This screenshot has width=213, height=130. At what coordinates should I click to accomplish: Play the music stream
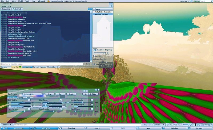pos(170,125)
